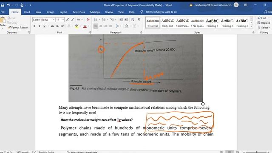The image size is (272, 153).
Task: Switch to the Layout tab
Action: [x=63, y=12]
